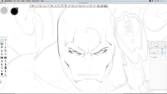
Task: Toggle the Steady Stroke tool
Action: pyautogui.click(x=87, y=6)
